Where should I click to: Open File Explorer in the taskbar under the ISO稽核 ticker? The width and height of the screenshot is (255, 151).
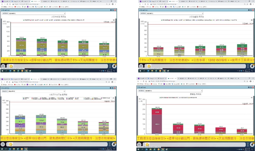(x=152, y=71)
